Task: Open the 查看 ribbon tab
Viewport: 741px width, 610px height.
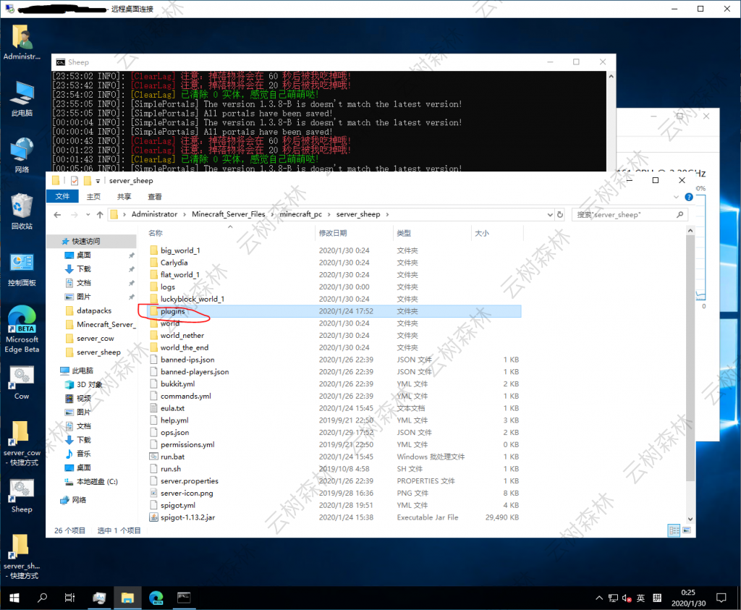Action: point(155,197)
